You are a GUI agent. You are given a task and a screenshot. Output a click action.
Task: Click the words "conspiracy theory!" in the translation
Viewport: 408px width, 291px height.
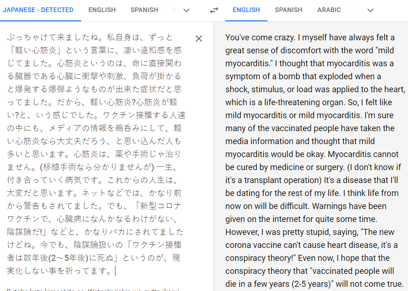tap(261, 258)
